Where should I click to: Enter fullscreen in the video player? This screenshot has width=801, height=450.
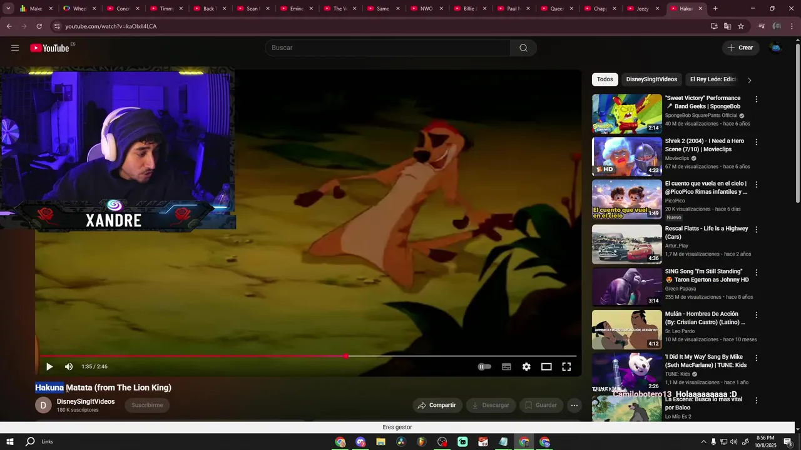pyautogui.click(x=566, y=367)
